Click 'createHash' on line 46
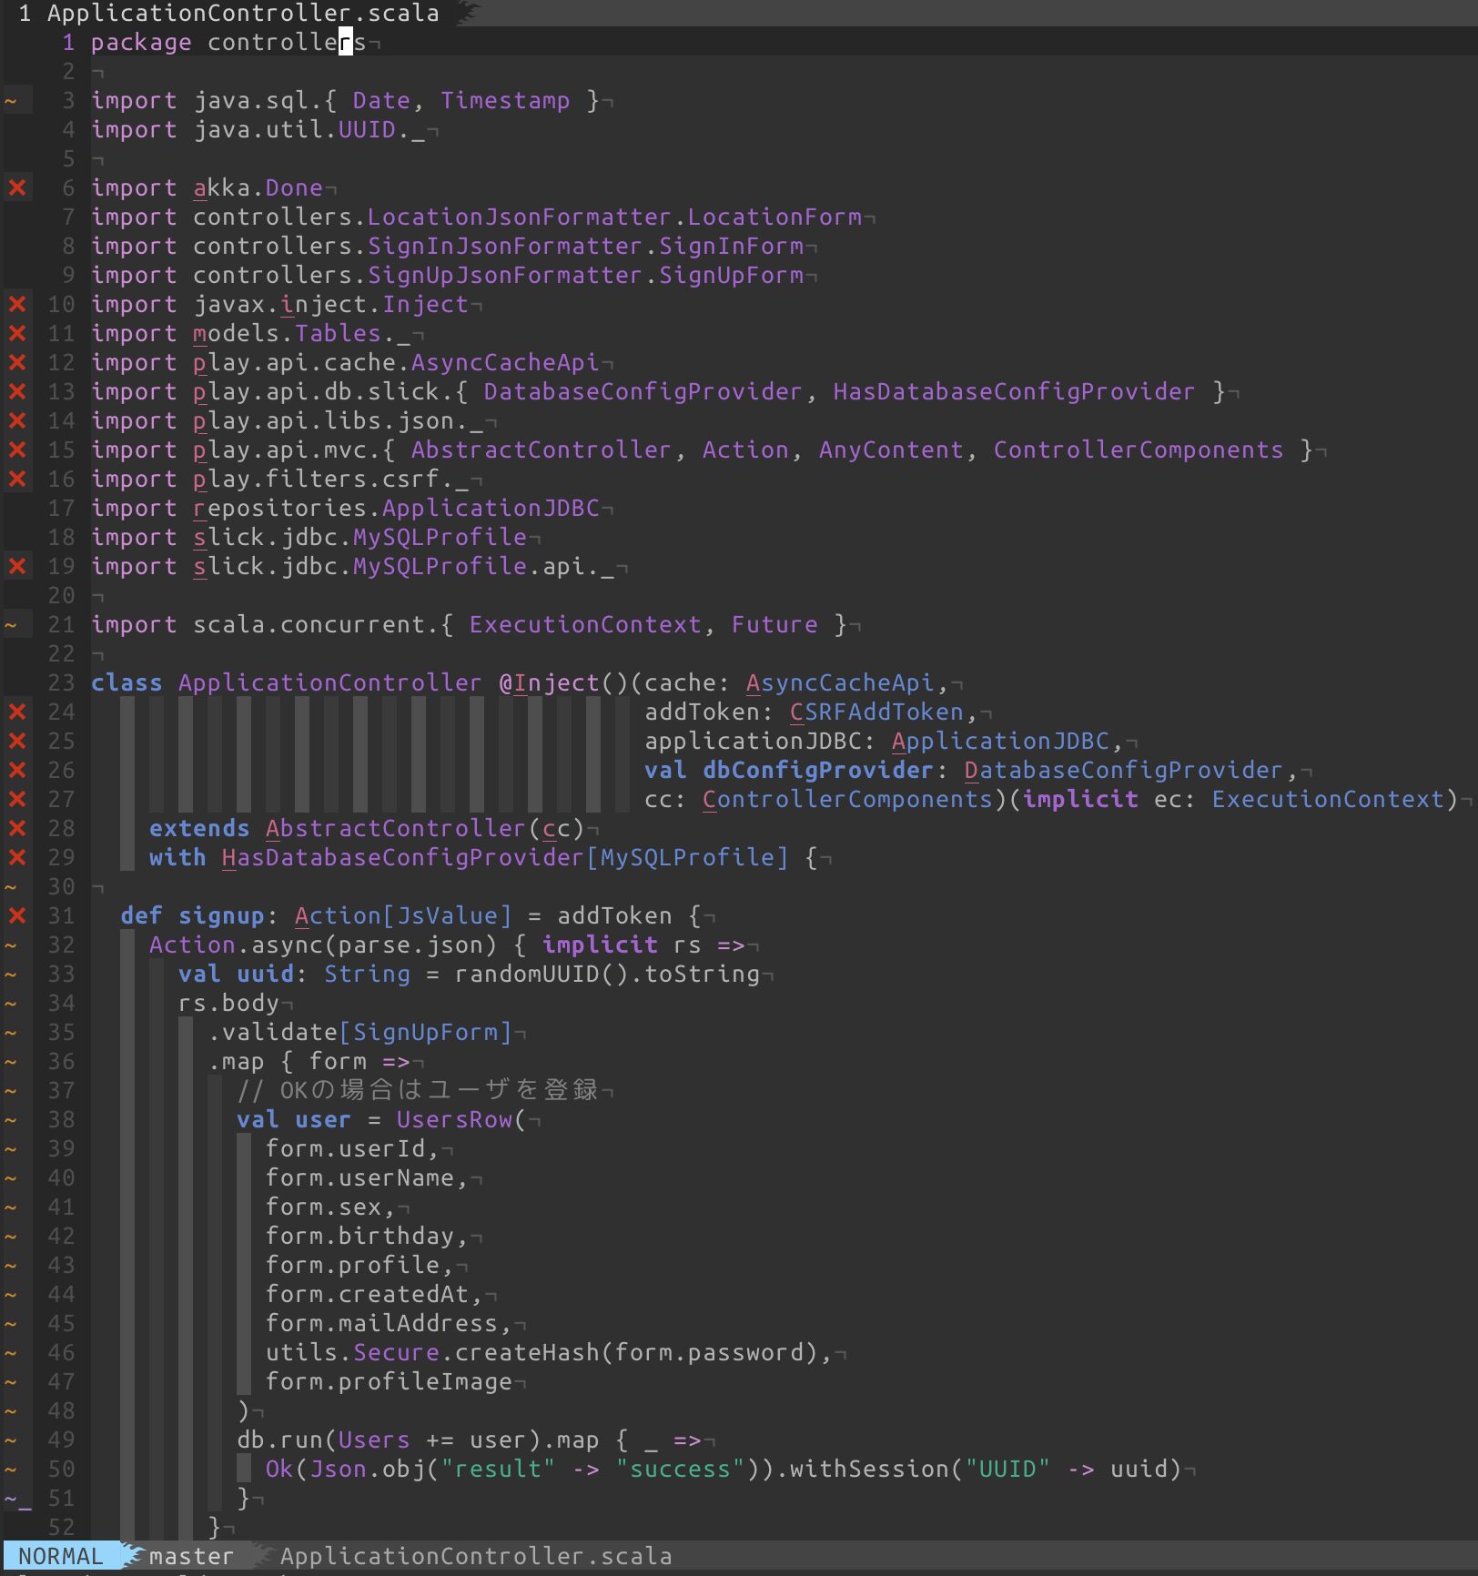 coord(527,1353)
